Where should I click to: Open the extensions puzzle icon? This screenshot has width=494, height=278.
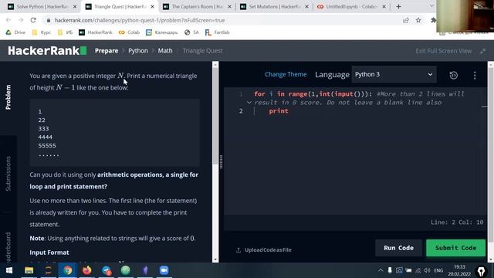pyautogui.click(x=433, y=20)
